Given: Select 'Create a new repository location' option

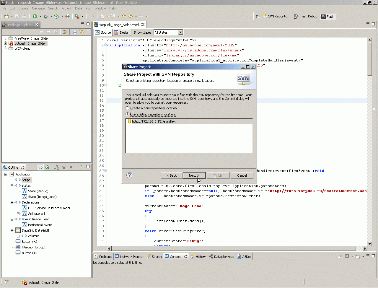Looking at the screenshot, I should click(127, 108).
